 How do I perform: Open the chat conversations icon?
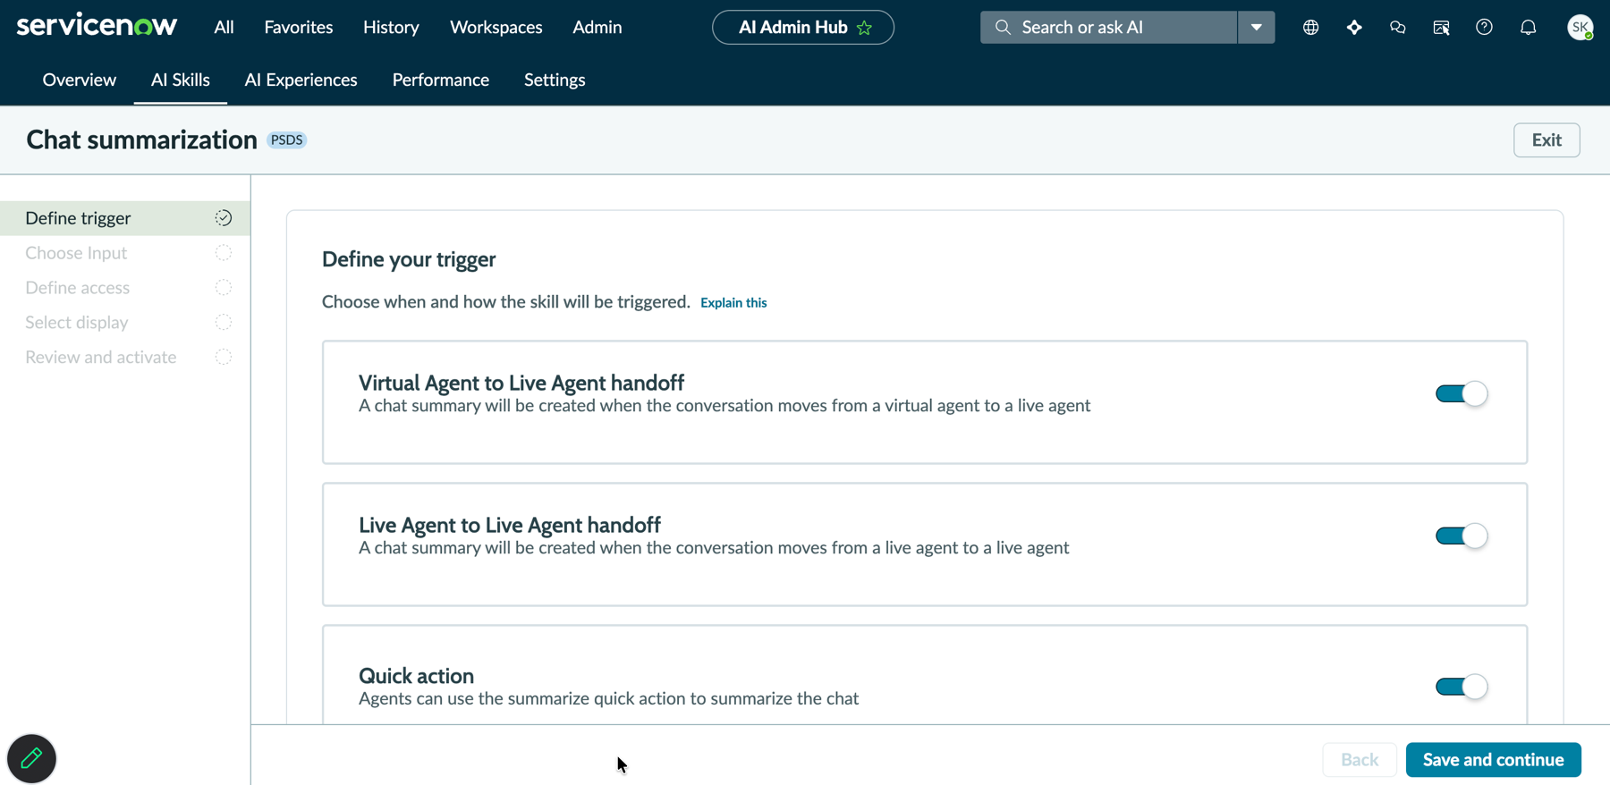coord(1397,28)
